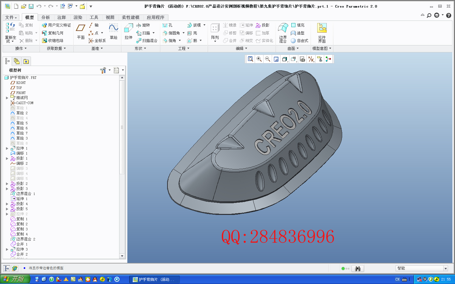Toggle the browser display icon in status bar
This screenshot has height=284, width=455.
tap(15, 269)
